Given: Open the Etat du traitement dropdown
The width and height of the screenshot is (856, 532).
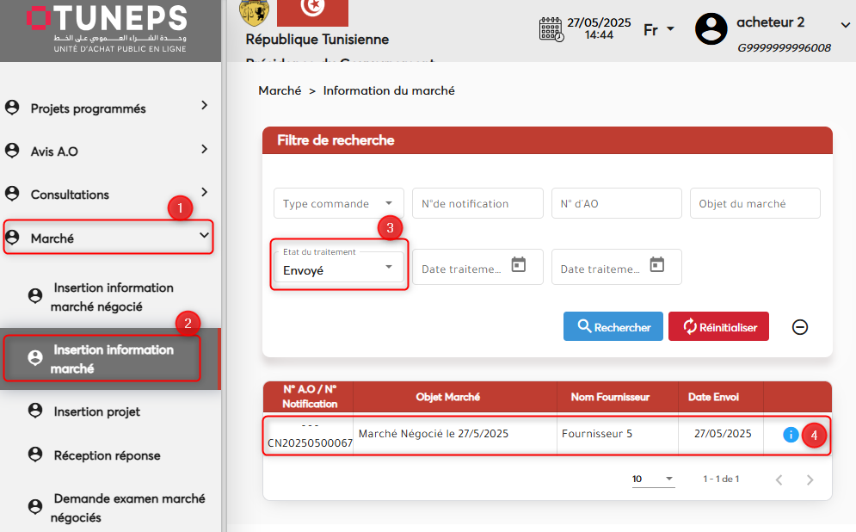Looking at the screenshot, I should 338,267.
